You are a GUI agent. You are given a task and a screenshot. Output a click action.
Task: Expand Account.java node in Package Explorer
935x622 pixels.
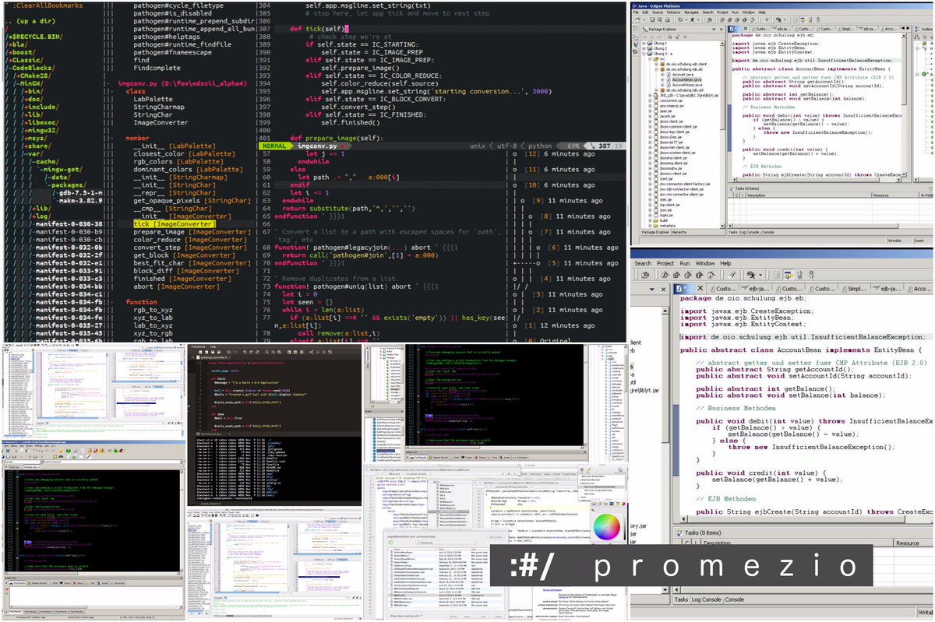coord(662,75)
